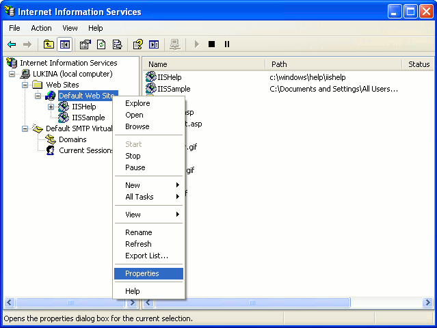Open the View menu in menu bar

pos(70,28)
